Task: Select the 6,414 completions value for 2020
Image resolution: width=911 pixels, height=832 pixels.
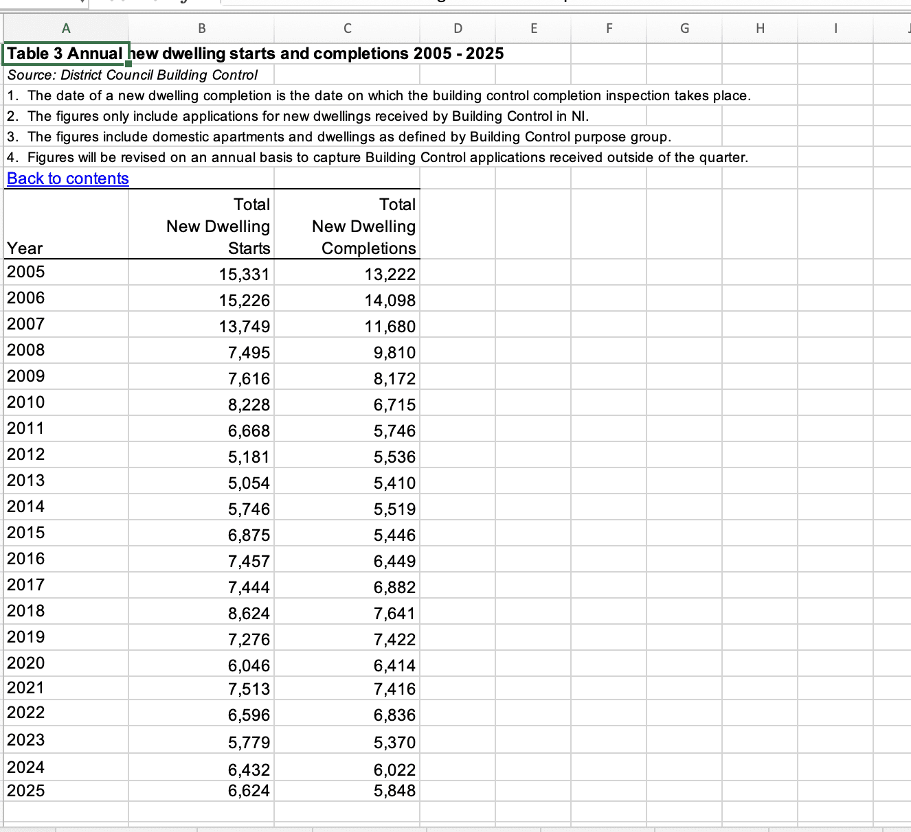Action: click(x=347, y=663)
